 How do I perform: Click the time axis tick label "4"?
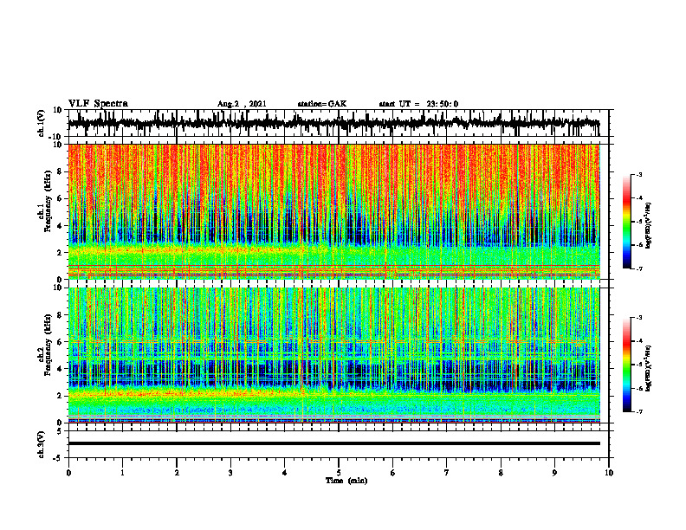tap(285, 473)
